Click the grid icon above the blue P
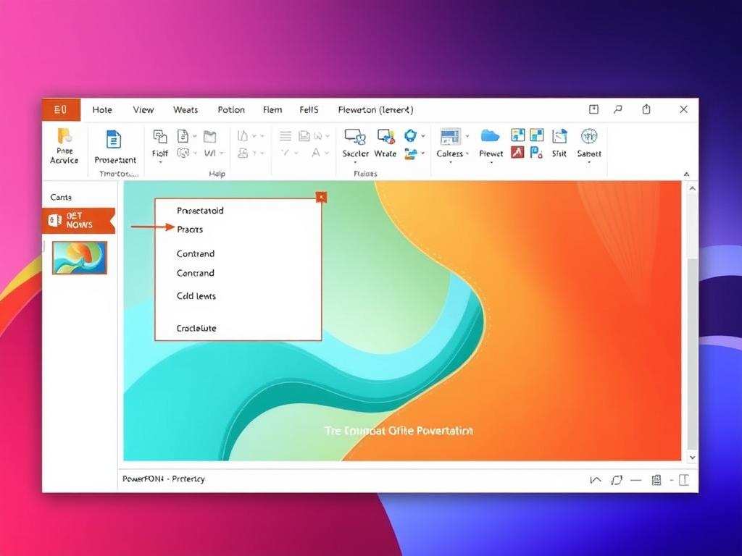742x556 pixels. [537, 135]
